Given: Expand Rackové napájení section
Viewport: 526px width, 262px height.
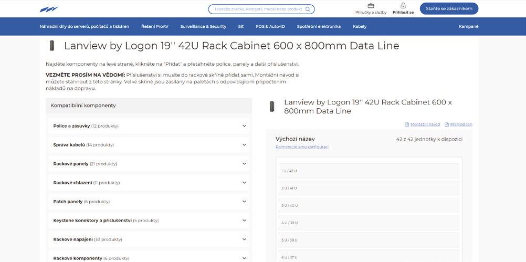Looking at the screenshot, I should pos(149,239).
